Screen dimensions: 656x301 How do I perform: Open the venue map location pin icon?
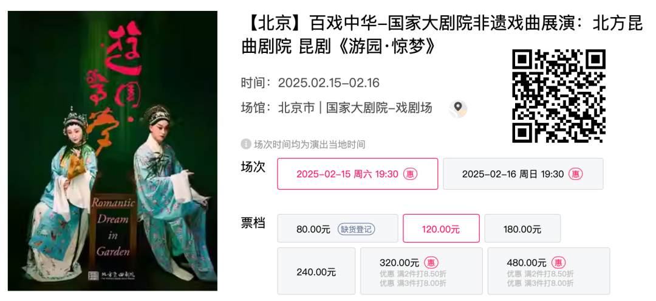pos(458,109)
